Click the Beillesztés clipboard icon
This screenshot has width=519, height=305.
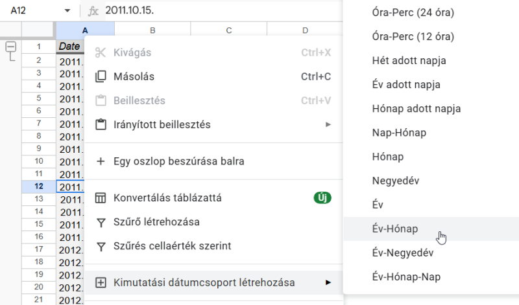click(101, 100)
